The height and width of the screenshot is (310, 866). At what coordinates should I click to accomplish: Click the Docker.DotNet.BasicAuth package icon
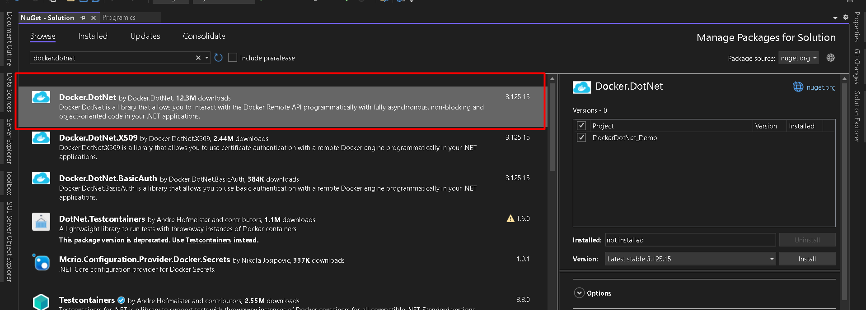coord(41,178)
